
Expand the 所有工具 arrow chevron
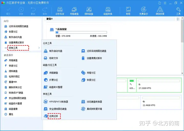pyautogui.click(x=39, y=48)
